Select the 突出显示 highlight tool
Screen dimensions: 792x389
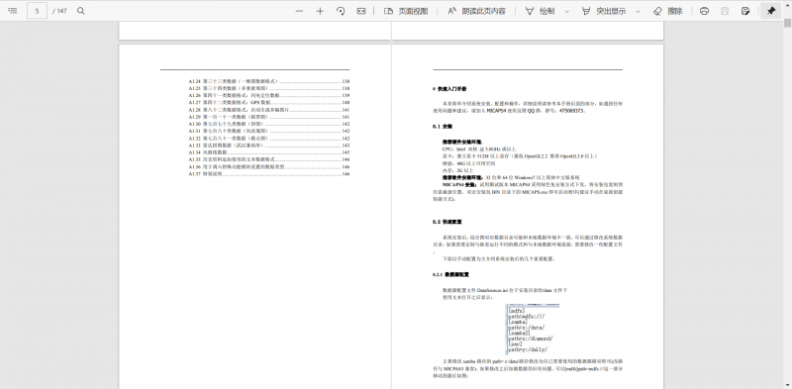tap(604, 11)
